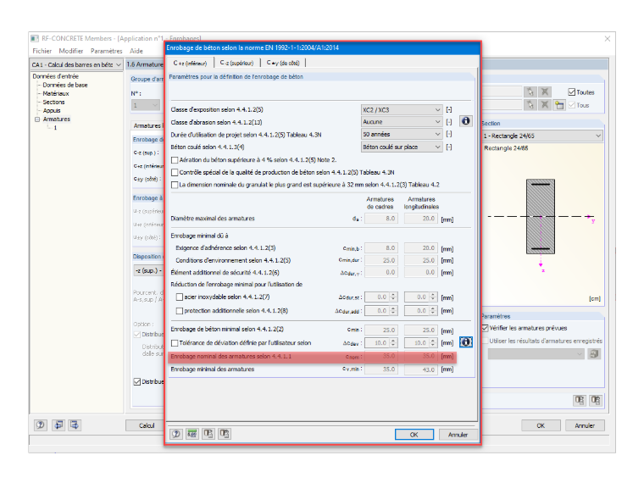Click the previous table icon in main window
This screenshot has height=483, width=644.
58,425
